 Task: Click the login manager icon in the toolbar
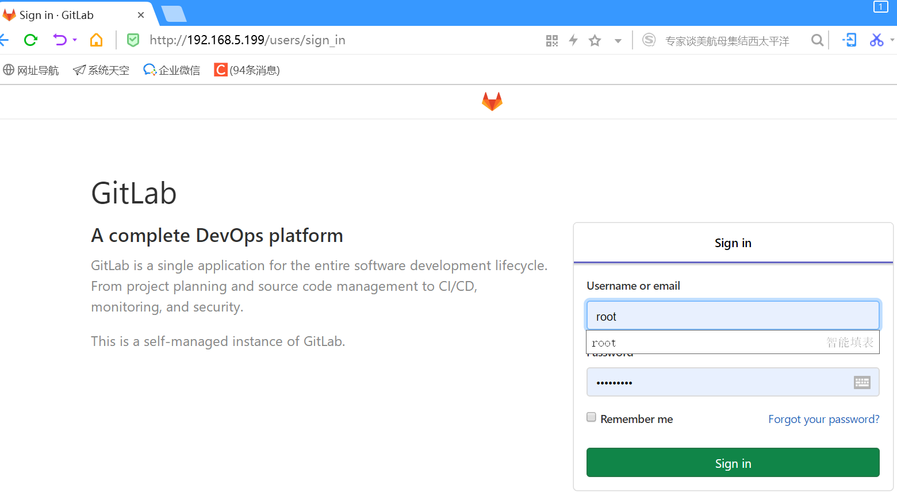click(x=849, y=40)
